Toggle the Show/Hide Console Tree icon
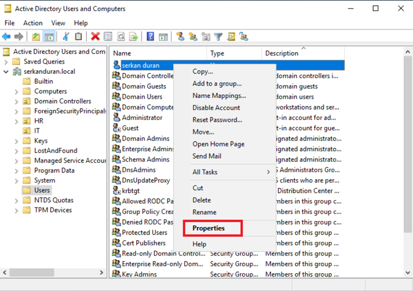This screenshot has width=413, height=291. tap(49, 36)
